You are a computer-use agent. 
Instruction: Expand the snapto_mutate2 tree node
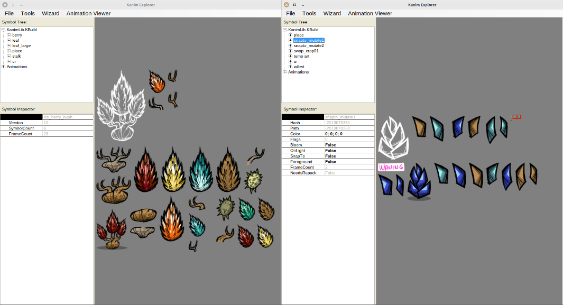point(290,45)
